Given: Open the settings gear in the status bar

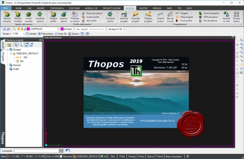Looking at the screenshot, I should pos(187,156).
